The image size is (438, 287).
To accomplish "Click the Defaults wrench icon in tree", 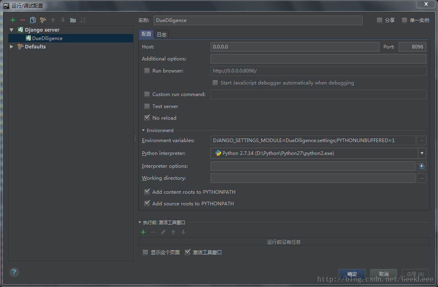I will coord(20,46).
